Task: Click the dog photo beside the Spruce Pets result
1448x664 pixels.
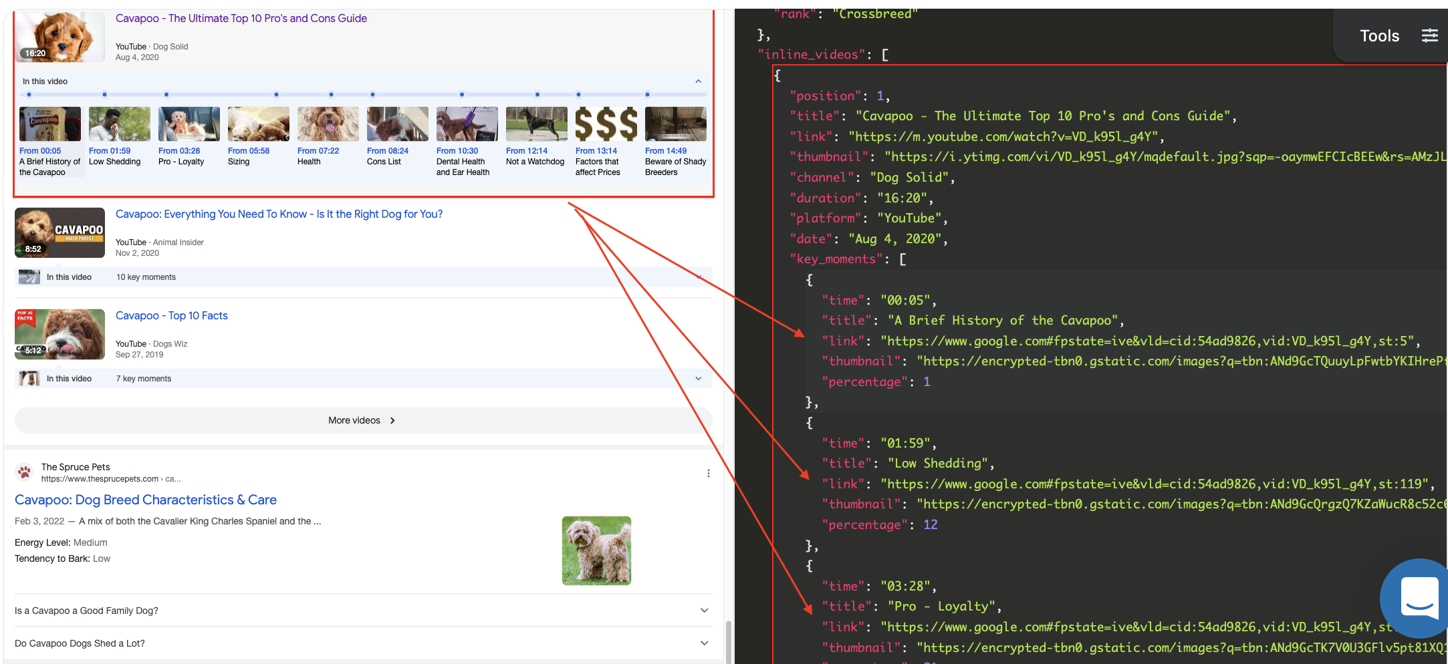Action: (596, 550)
